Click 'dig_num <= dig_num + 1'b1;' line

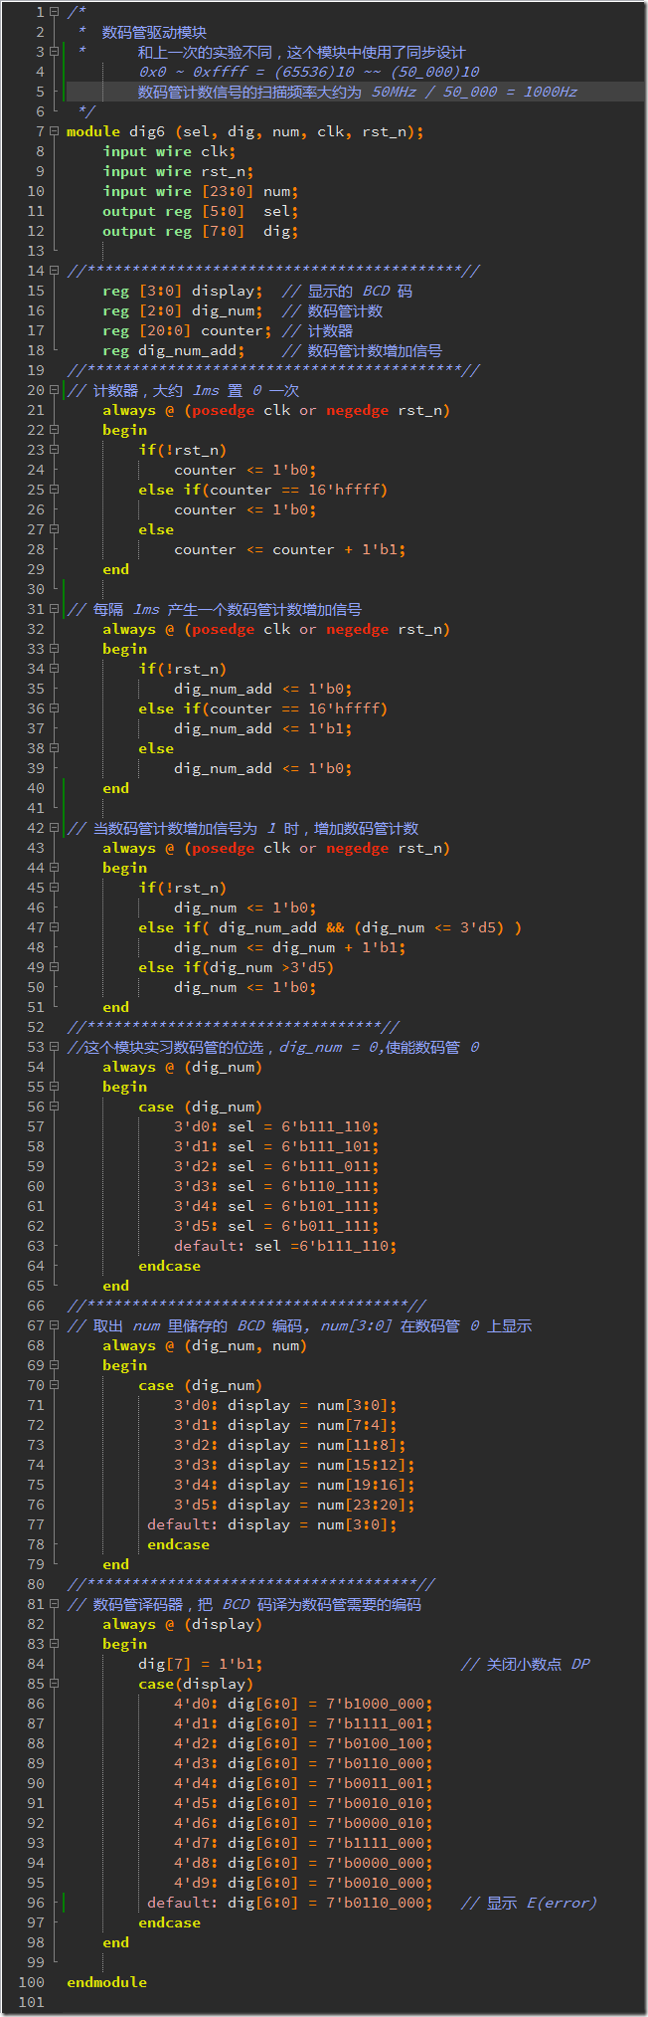(289, 947)
